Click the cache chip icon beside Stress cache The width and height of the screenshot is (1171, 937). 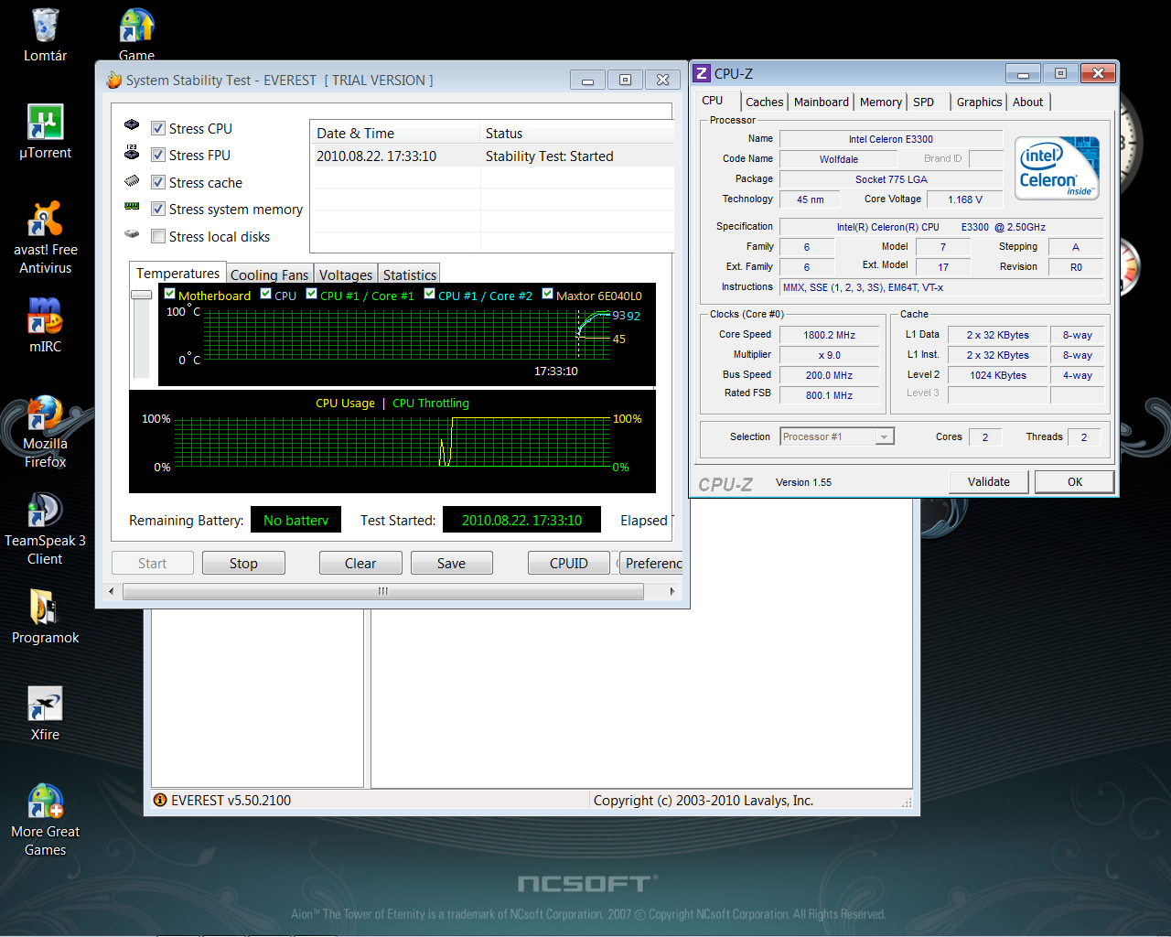(x=132, y=180)
